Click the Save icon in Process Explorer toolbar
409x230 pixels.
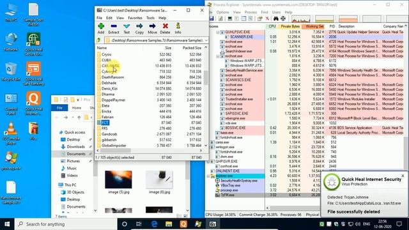click(x=212, y=19)
